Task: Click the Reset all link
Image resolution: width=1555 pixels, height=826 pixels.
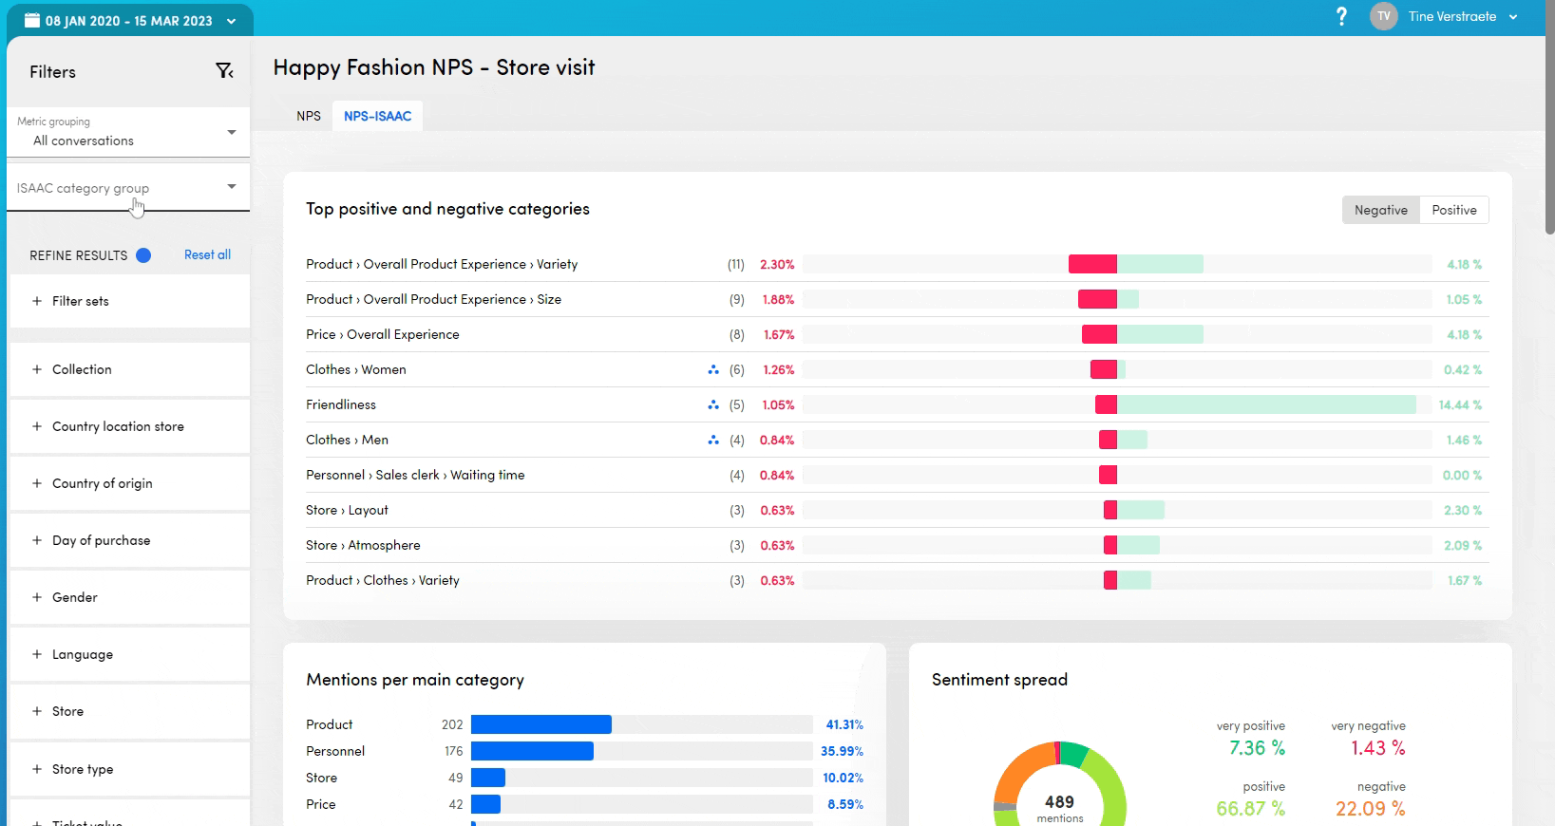Action: [207, 254]
